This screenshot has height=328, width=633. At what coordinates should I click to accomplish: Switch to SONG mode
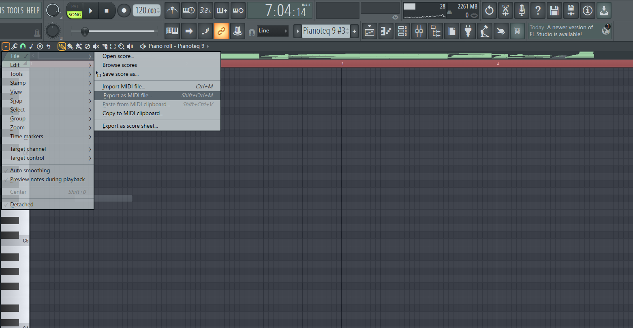click(x=75, y=15)
